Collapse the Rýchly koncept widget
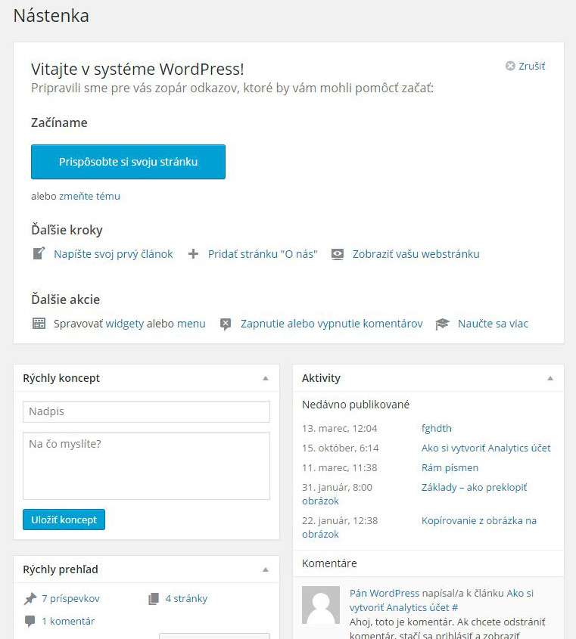The height and width of the screenshot is (639, 576). click(266, 378)
